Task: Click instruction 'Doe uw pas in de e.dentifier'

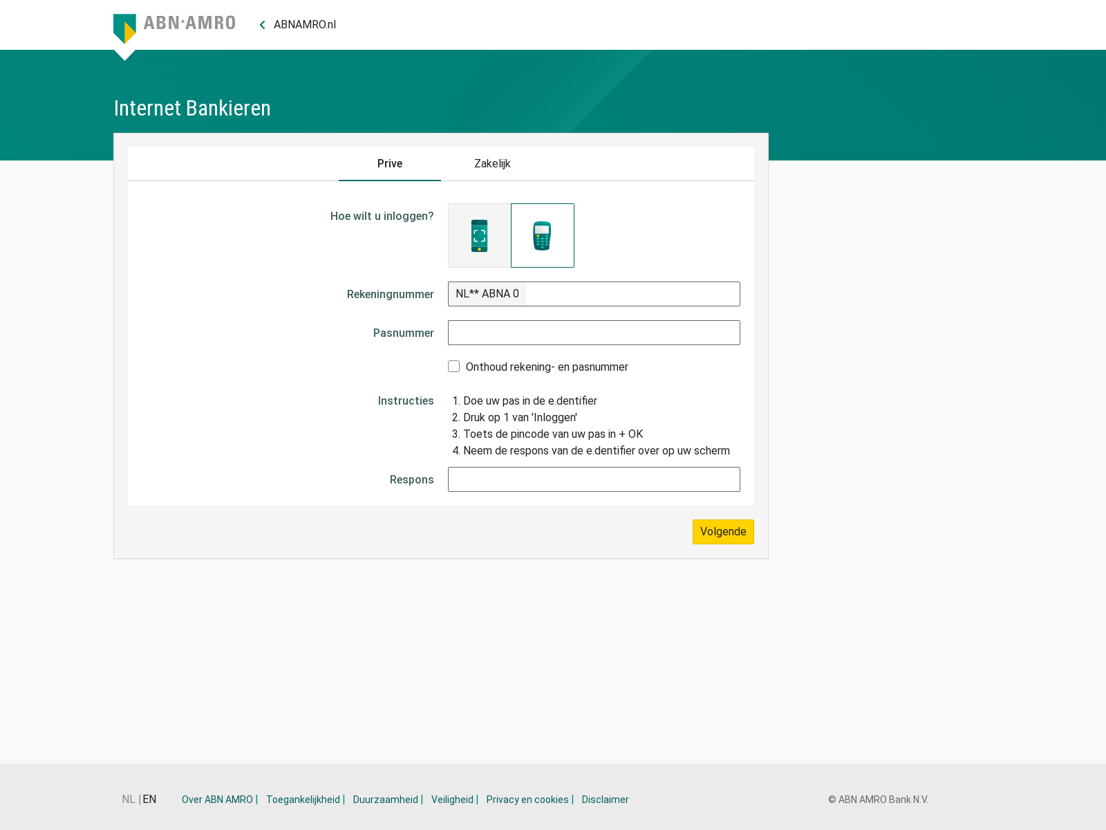Action: click(x=530, y=401)
